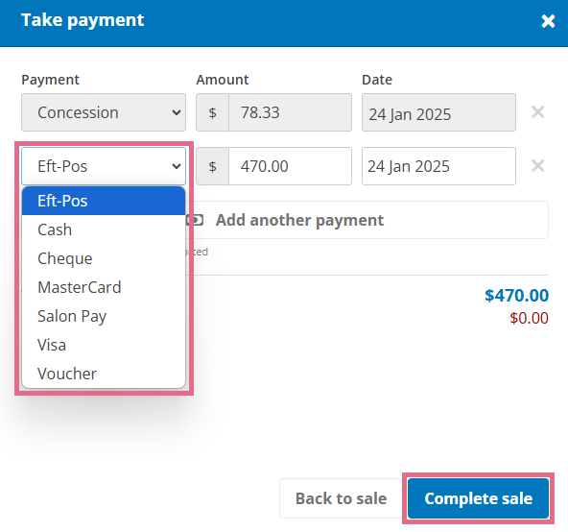Select MasterCard payment option
Screen dimensions: 568x532
tap(104, 287)
